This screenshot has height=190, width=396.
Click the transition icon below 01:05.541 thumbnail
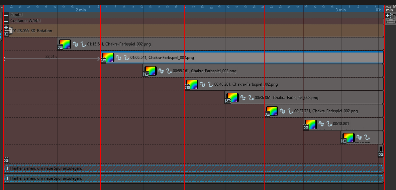pos(104,61)
